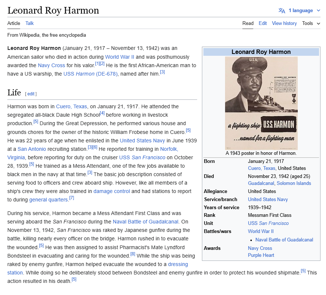Click the 'Leonard Roy Harmon' page title
The image size is (326, 295).
(53, 10)
